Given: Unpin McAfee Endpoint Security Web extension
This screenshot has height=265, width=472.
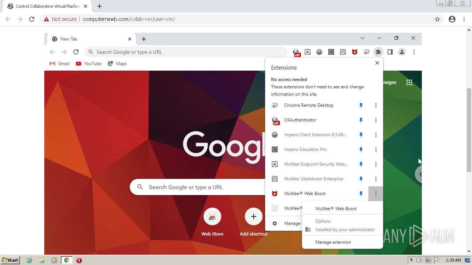Looking at the screenshot, I should pos(361,164).
